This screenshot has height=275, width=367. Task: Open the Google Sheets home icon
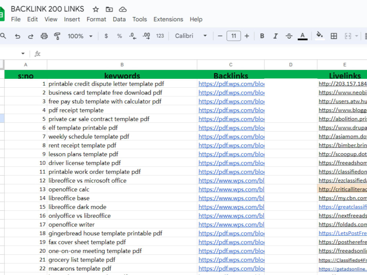pos(2,14)
